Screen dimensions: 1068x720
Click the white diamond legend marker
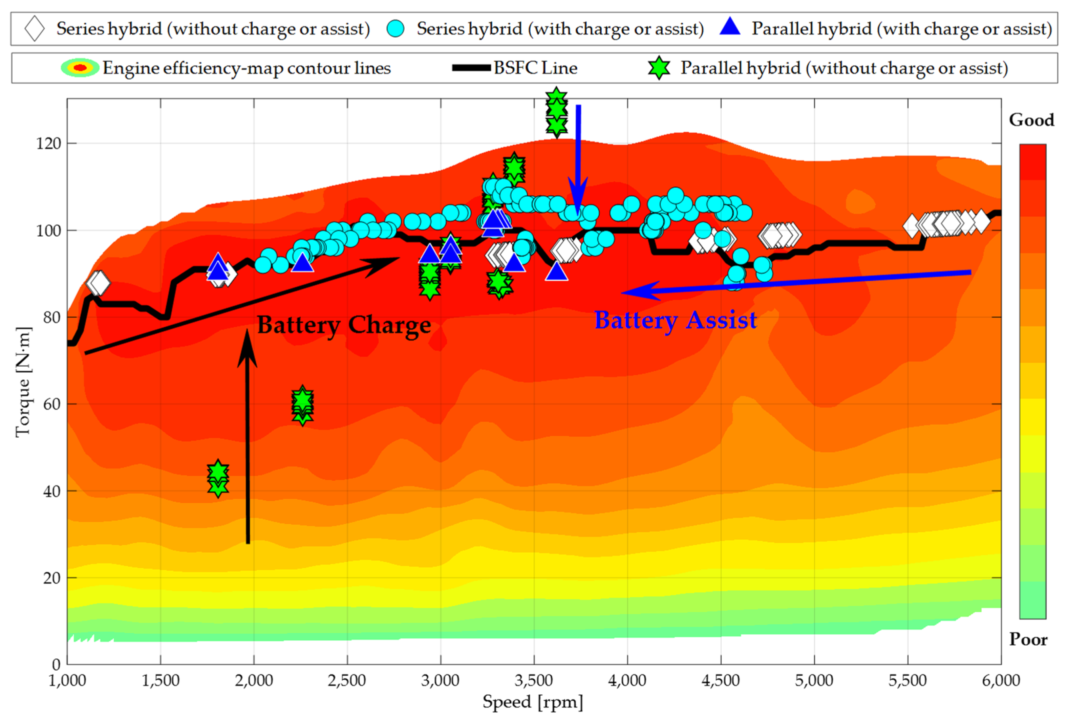click(35, 29)
